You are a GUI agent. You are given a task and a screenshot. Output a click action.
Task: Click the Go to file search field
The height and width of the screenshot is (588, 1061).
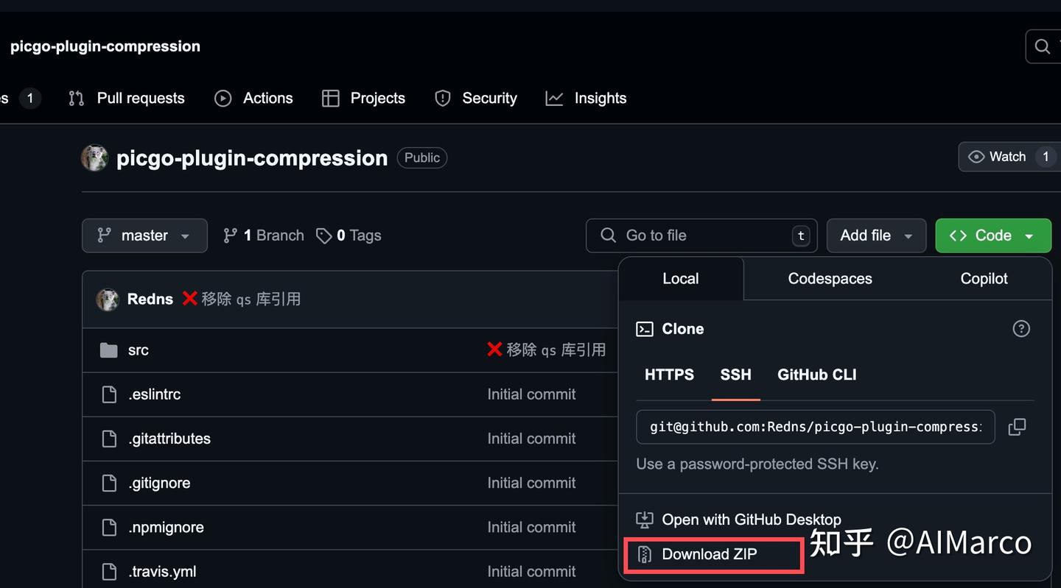click(700, 235)
